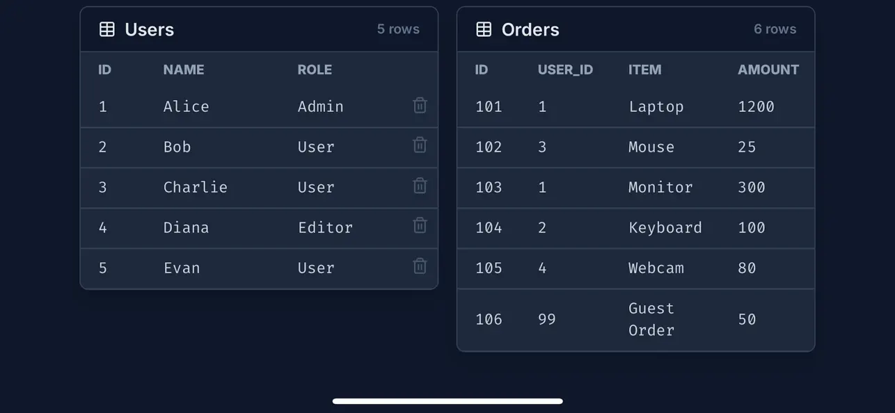Click the USER_ID column header
The width and height of the screenshot is (895, 413).
click(x=565, y=70)
